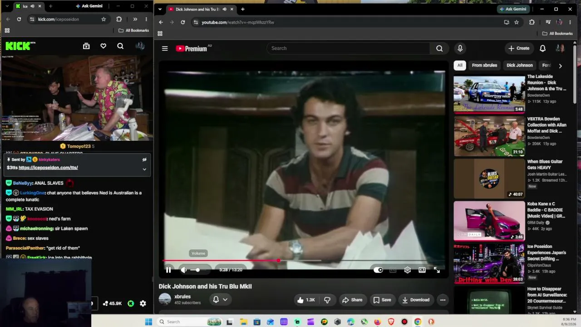581x327 pixels.
Task: Dislike the Dick Johnson video
Action: pos(327,300)
